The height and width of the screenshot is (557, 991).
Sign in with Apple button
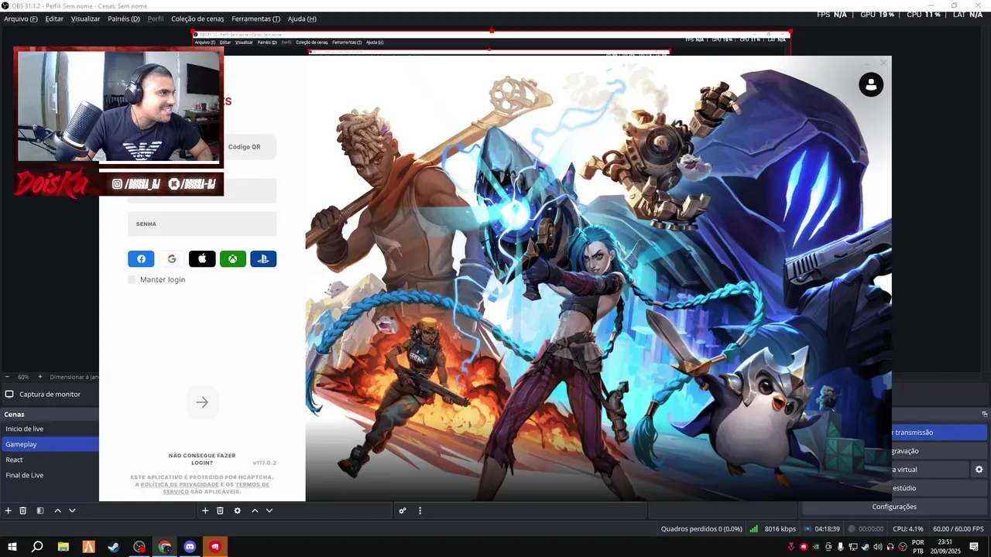coord(202,259)
